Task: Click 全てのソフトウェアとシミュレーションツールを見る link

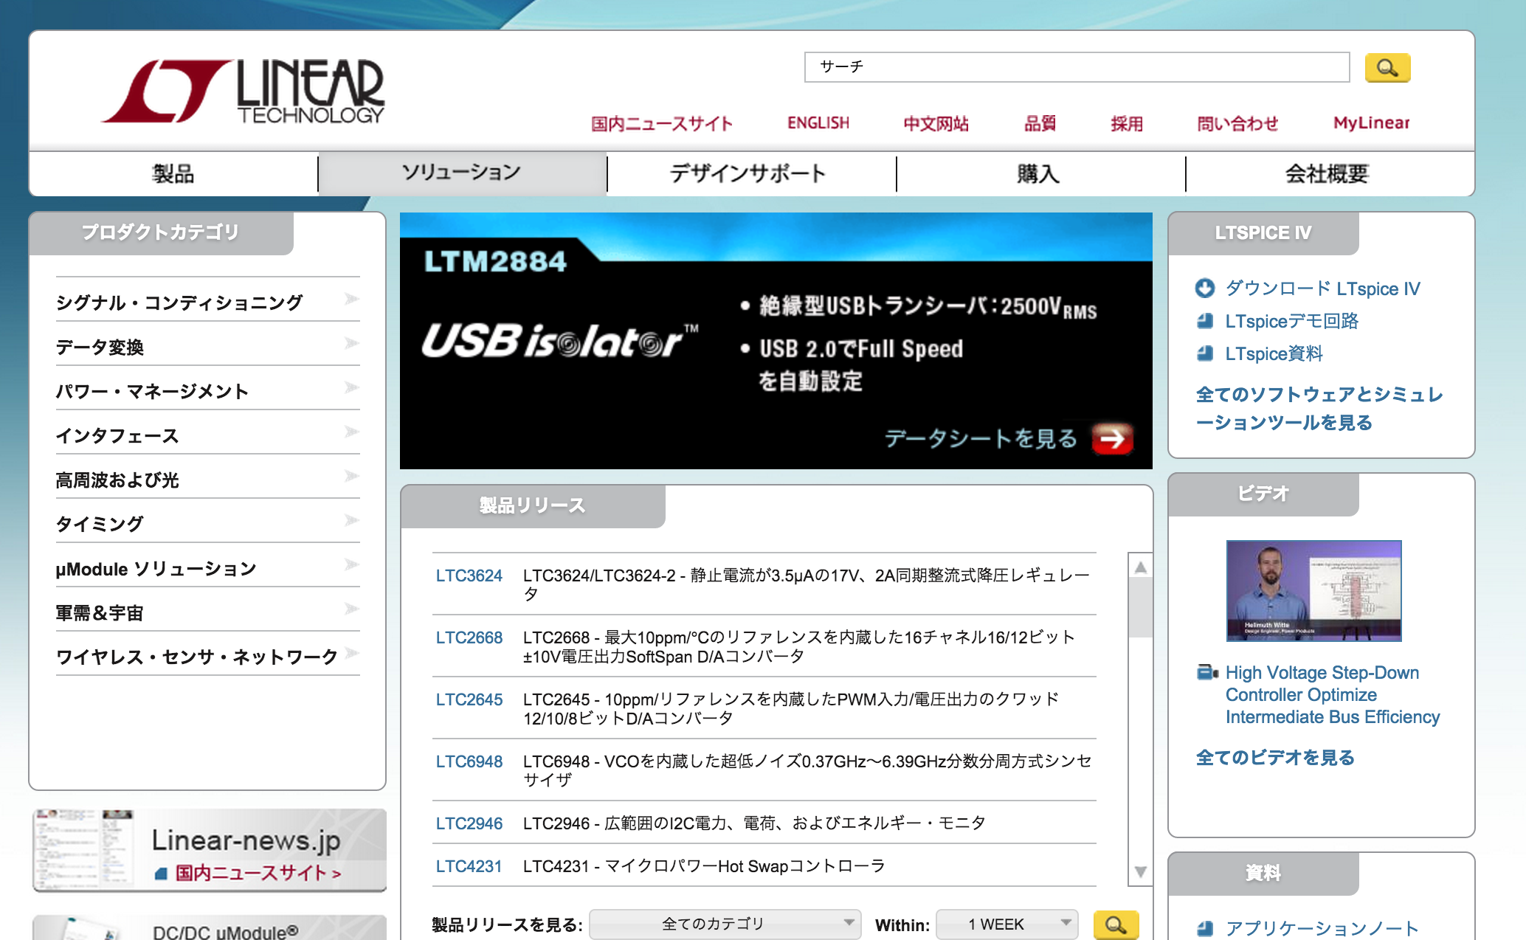Action: (x=1319, y=408)
